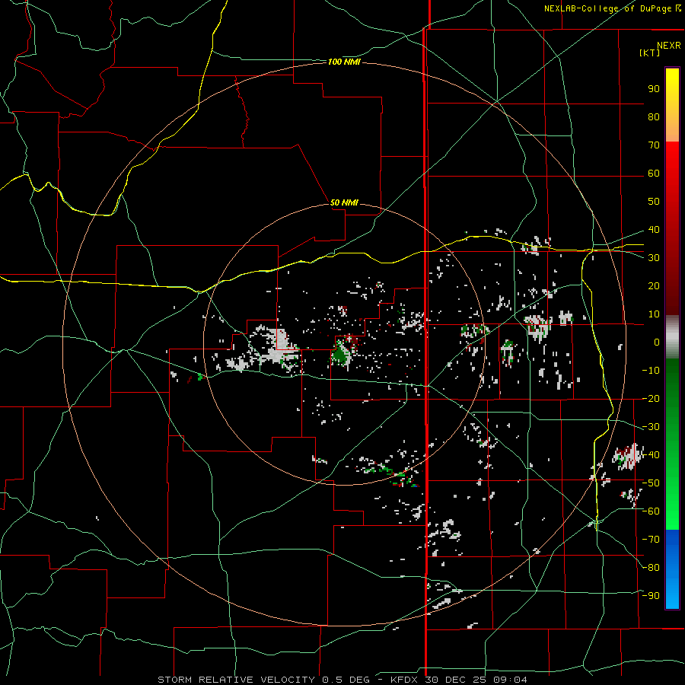Click the -20 value on velocity scale

(x=651, y=398)
